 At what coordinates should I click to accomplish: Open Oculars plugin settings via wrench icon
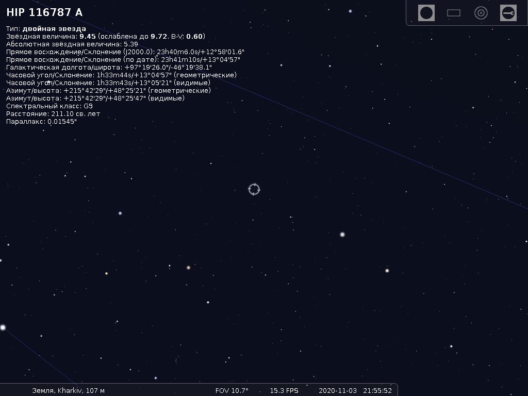508,13
